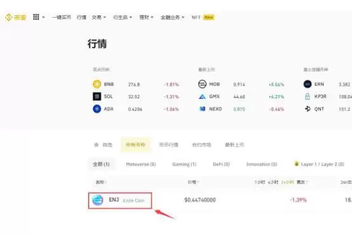Click the GMX coin icon
Viewport: 352px width, 236px height.
pos(202,96)
